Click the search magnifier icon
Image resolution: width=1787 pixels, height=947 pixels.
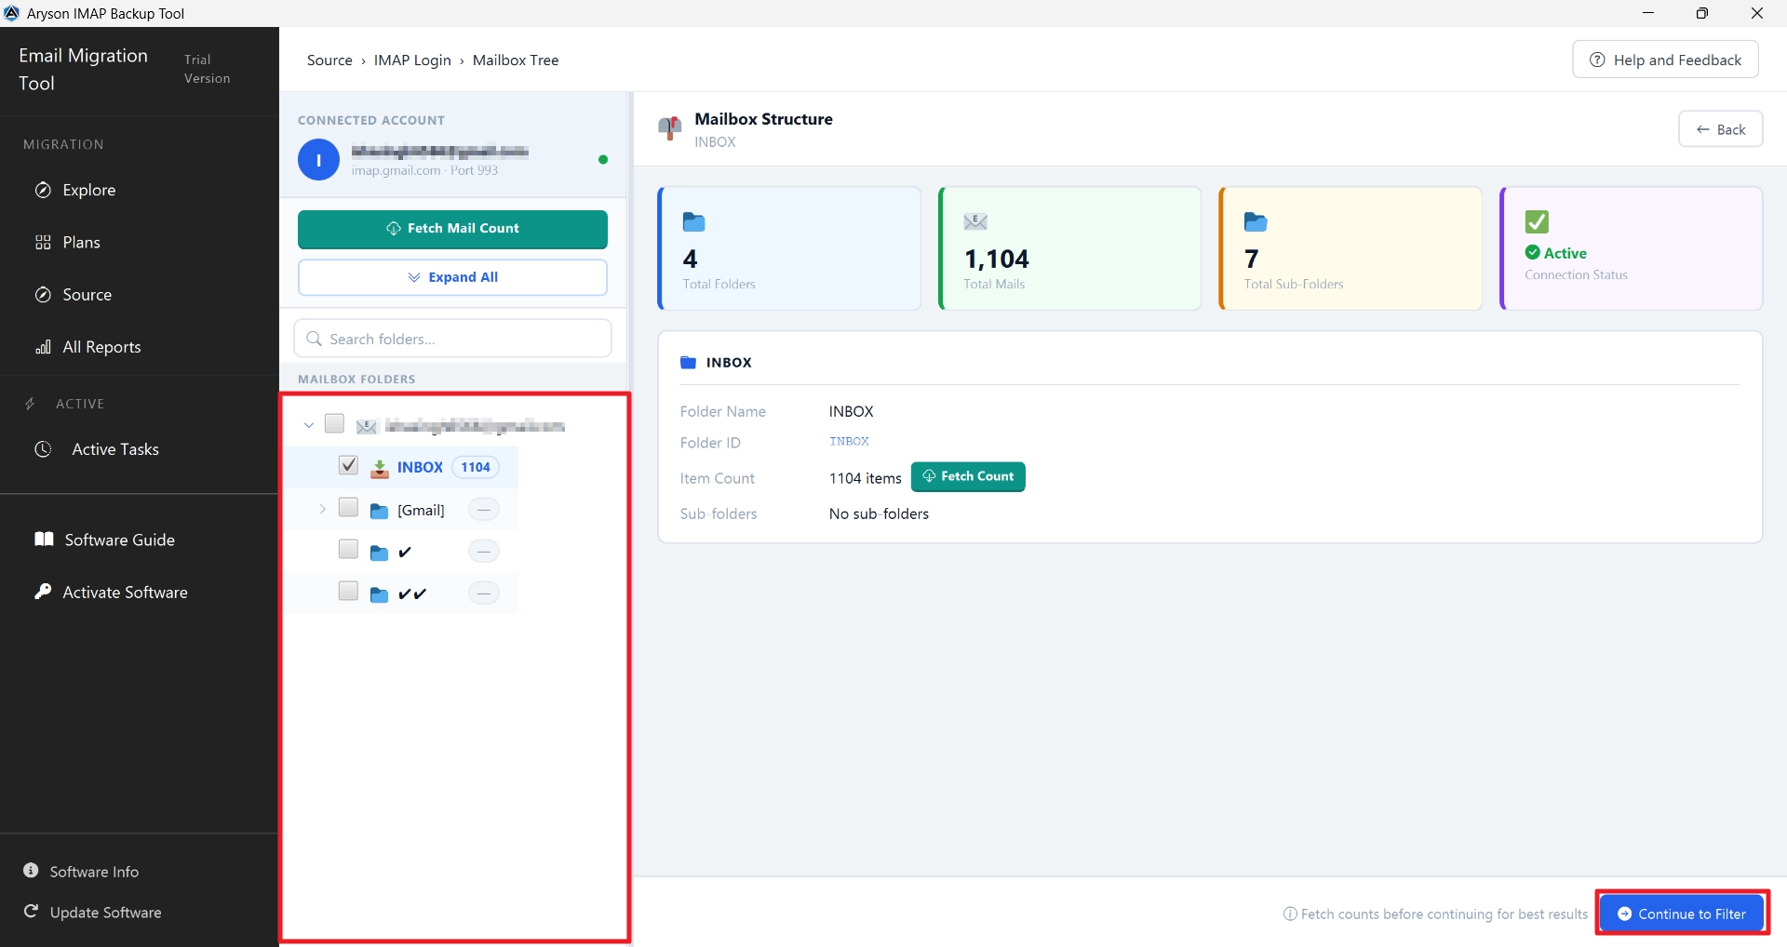click(x=315, y=339)
